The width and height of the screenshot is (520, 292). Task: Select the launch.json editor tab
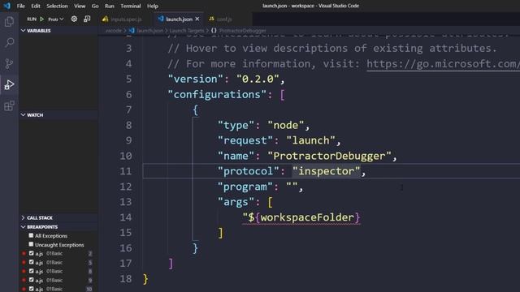tap(179, 19)
